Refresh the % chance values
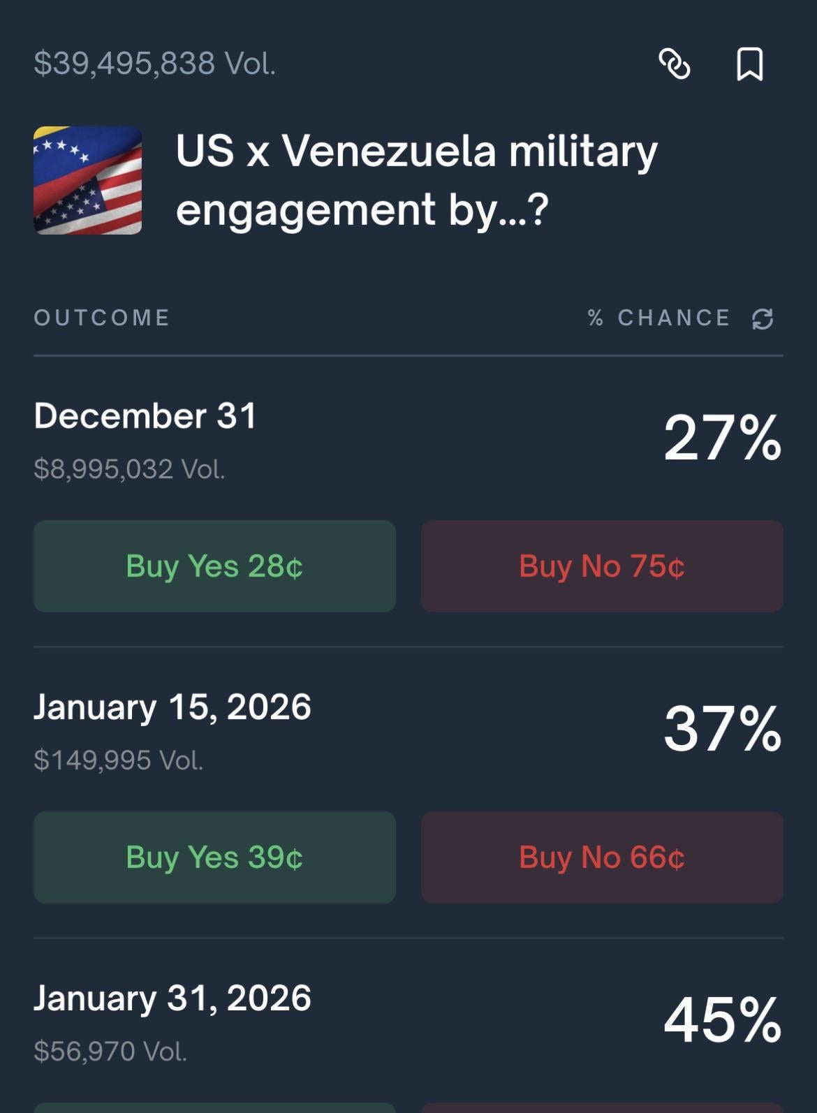 [x=763, y=319]
